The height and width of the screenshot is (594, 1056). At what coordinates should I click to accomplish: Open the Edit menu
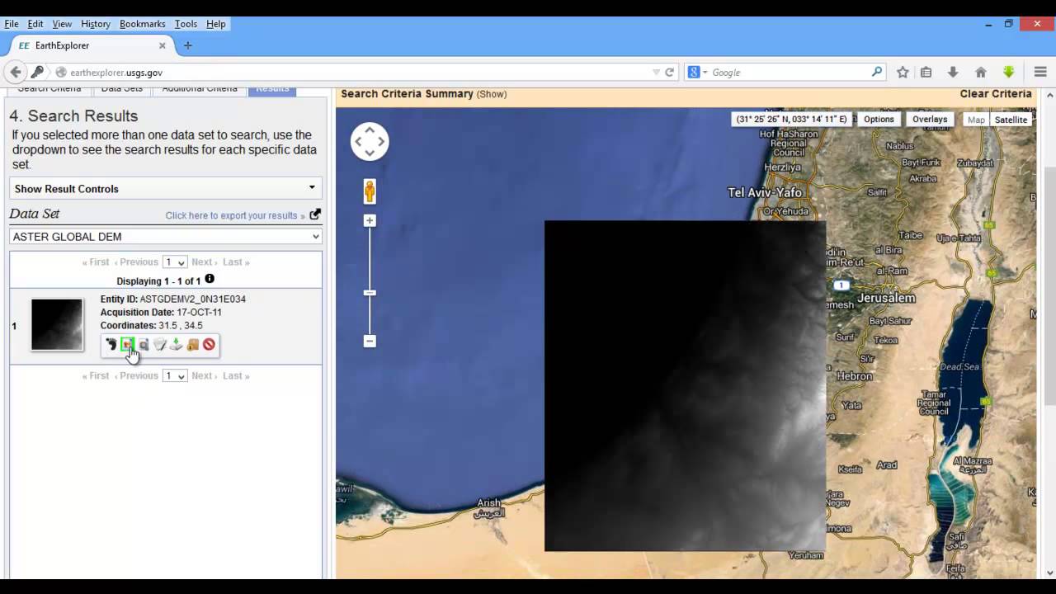click(x=35, y=24)
